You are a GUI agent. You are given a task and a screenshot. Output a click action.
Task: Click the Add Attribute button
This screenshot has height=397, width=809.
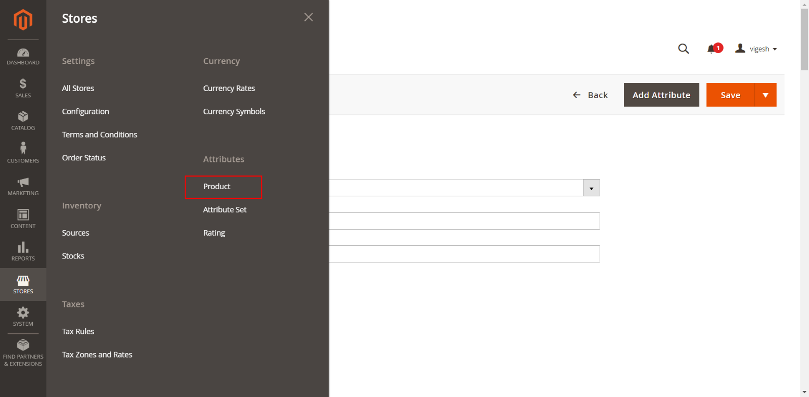661,95
